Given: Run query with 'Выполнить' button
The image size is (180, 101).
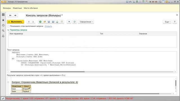Looking at the screenshot, I should click(15, 22).
